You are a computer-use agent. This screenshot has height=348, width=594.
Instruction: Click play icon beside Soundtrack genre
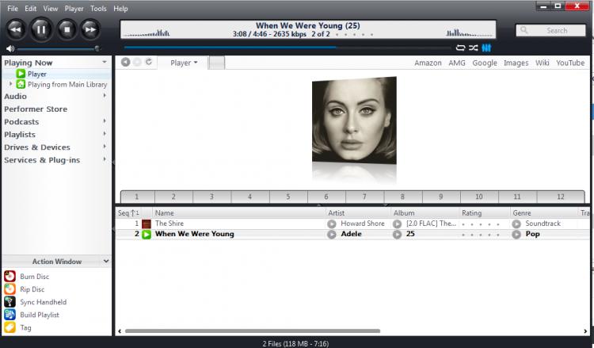(x=516, y=224)
